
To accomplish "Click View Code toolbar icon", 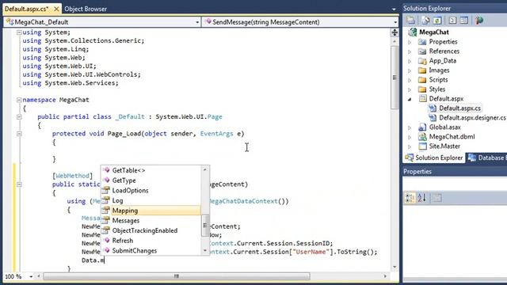I will click(452, 21).
